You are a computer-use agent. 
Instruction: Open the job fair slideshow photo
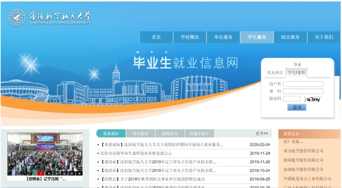pos(45,154)
